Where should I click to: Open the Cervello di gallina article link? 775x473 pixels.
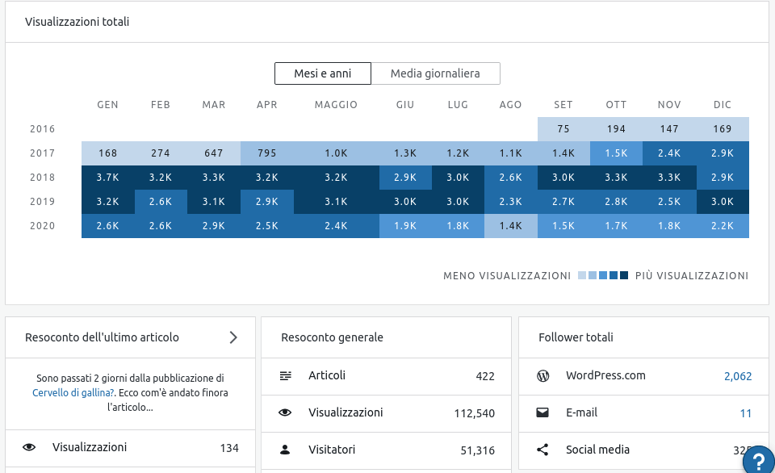coord(73,393)
